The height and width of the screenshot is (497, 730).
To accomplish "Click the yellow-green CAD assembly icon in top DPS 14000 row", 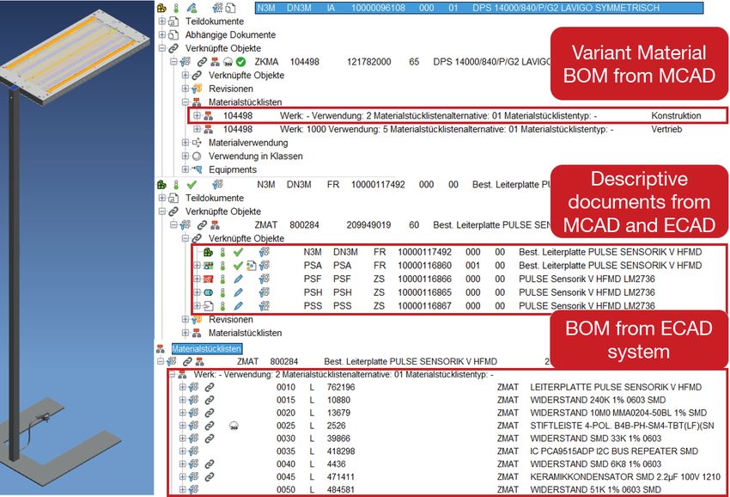I will pos(161,8).
